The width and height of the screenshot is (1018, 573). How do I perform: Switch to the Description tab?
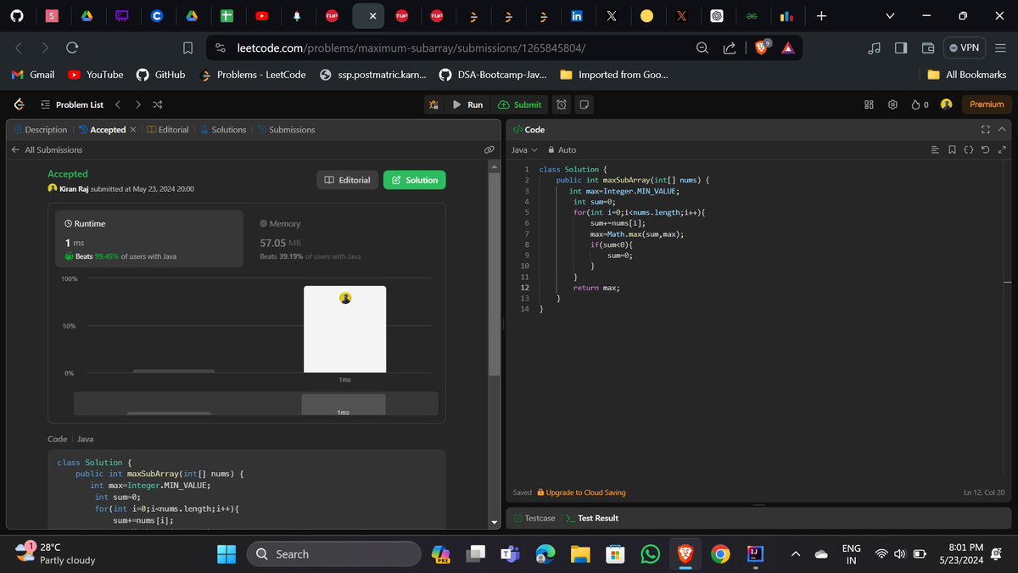(40, 130)
